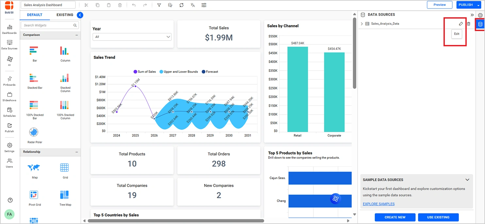Delete the Sales_Analysis_Data source via trash icon
Image resolution: width=485 pixels, height=224 pixels.
coord(468,24)
